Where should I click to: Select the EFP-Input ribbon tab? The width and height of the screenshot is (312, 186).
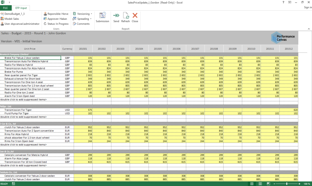pyautogui.click(x=21, y=8)
